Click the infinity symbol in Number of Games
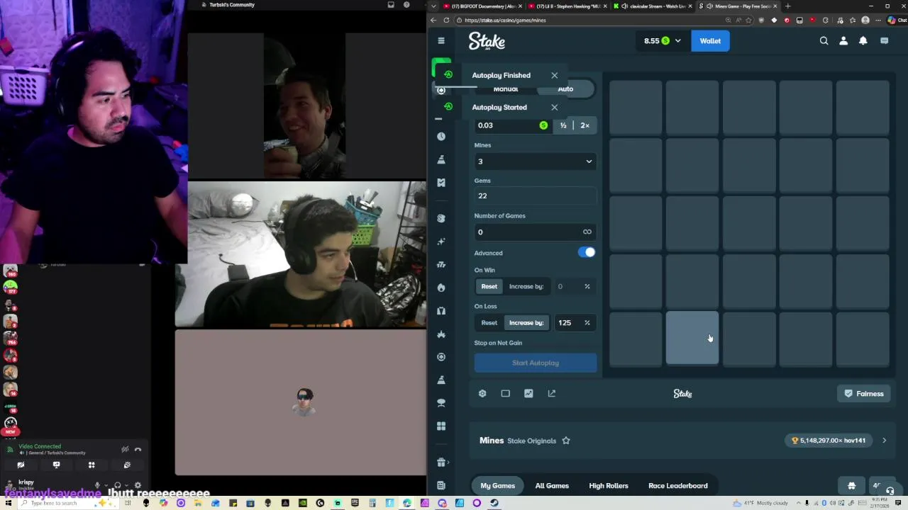 587,232
